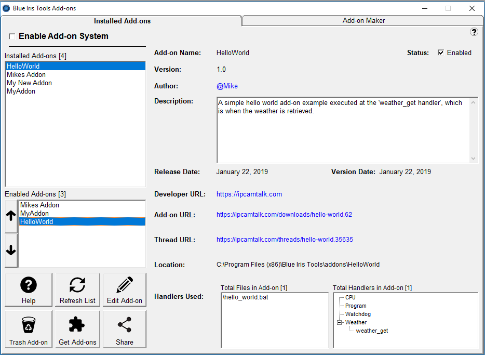Click the Help question mark button
This screenshot has height=355, width=485.
pos(29,290)
